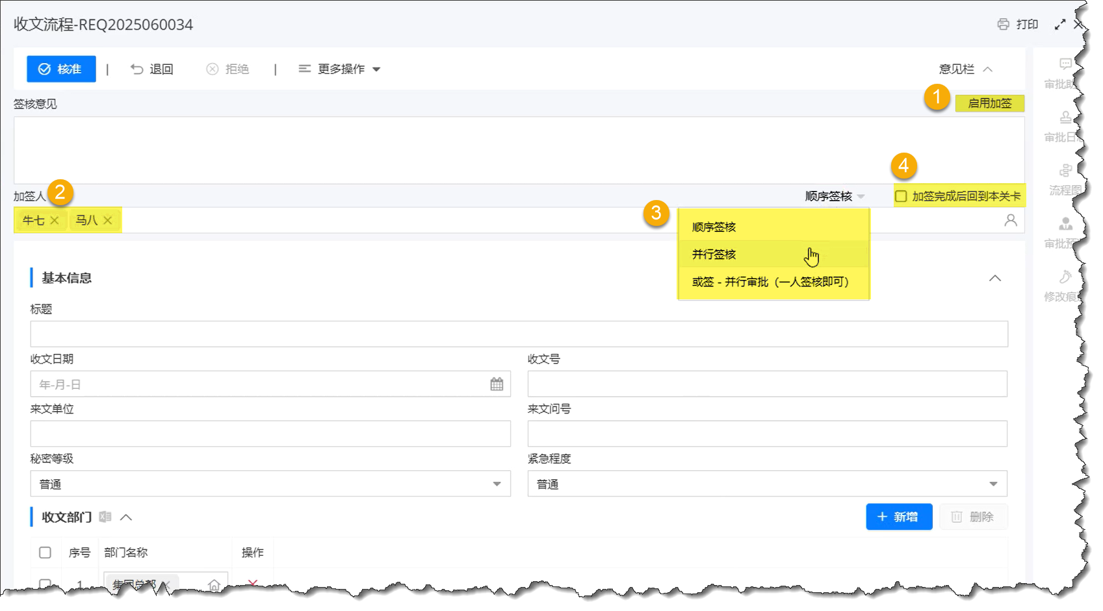Screen dimensions: 1103x611
Task: Click the 审批日志 stamp icon in sidebar
Action: coord(1065,118)
